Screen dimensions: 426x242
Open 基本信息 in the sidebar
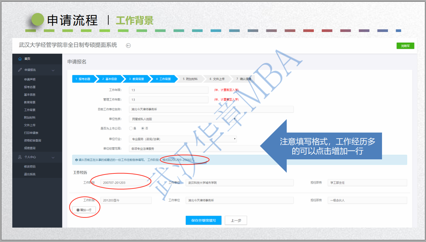pos(30,95)
